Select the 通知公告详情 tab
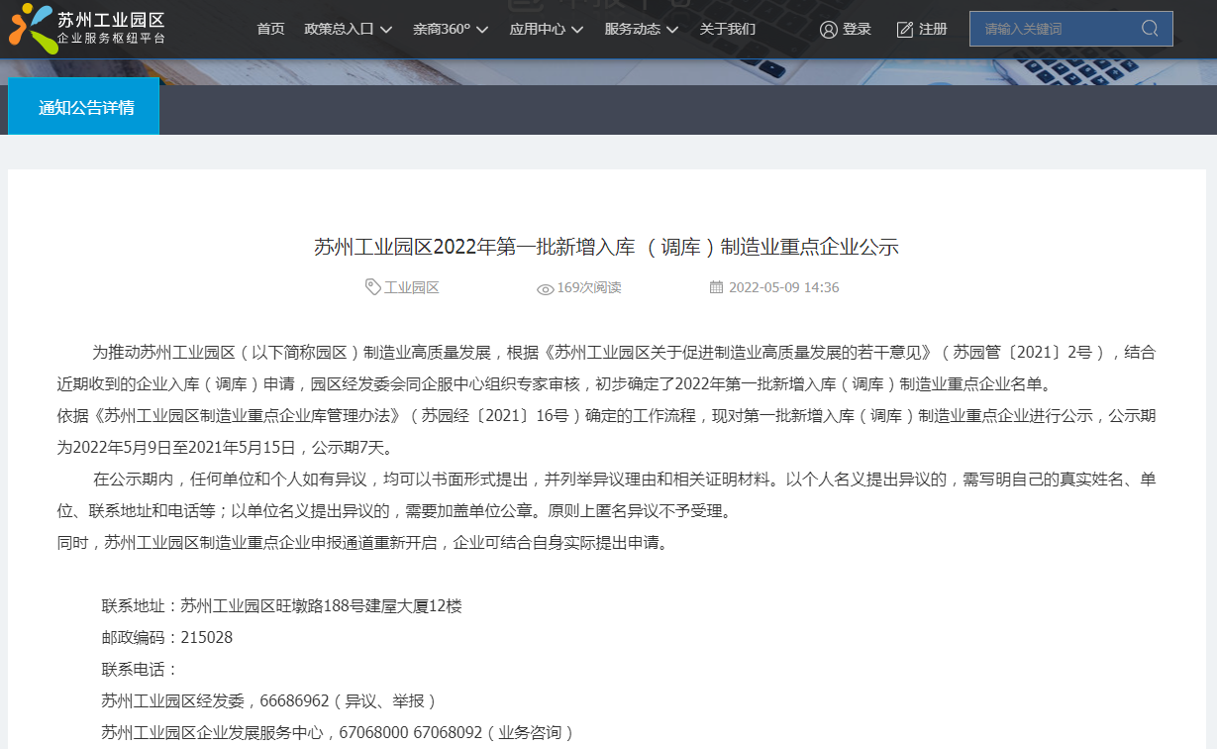The image size is (1217, 749). point(83,105)
